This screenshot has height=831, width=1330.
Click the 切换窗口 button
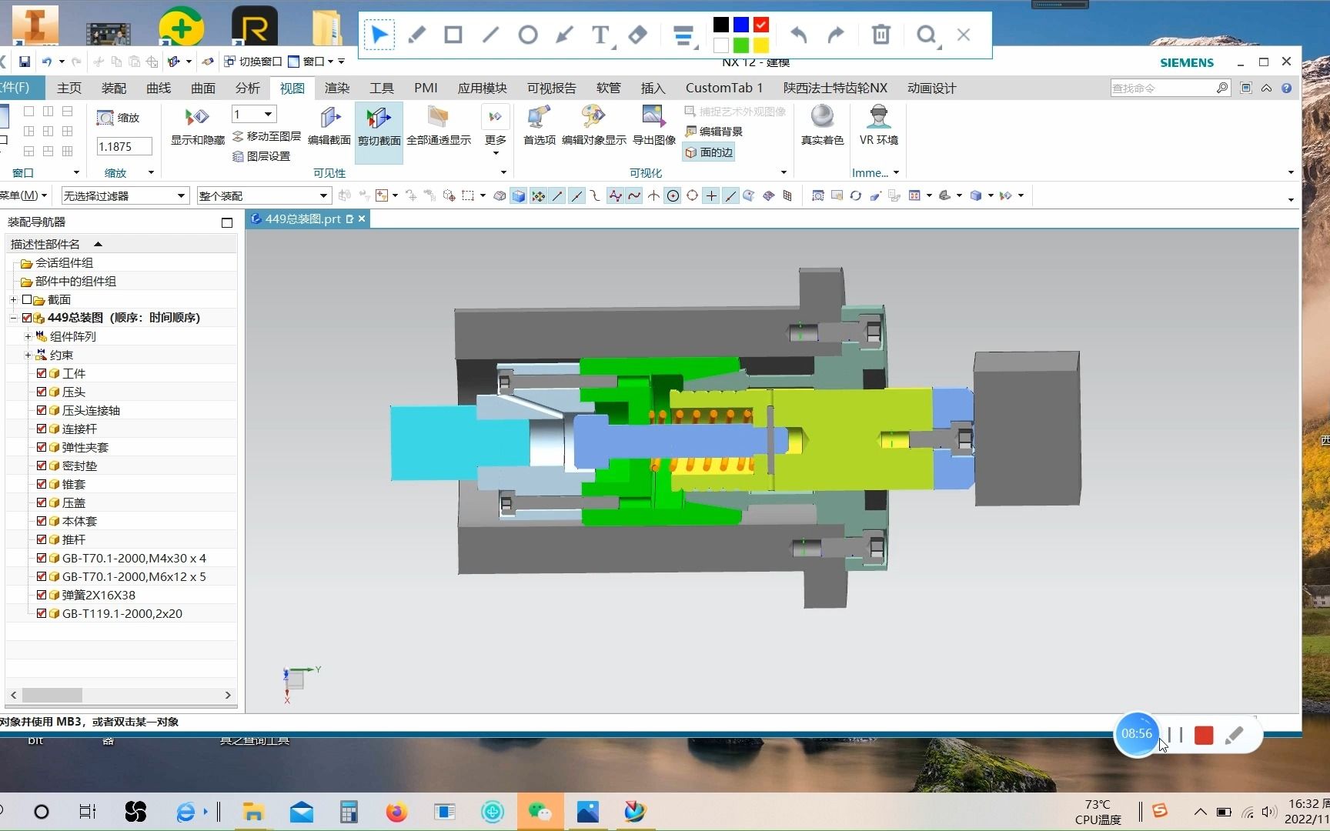coord(252,62)
